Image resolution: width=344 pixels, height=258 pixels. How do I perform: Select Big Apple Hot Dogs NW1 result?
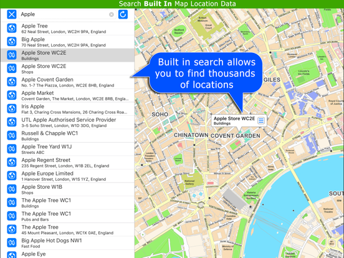point(67,242)
